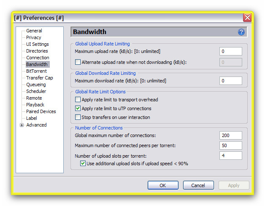Select BitTorrent in the settings tree
Screen dimensions: 265x206
click(x=36, y=71)
